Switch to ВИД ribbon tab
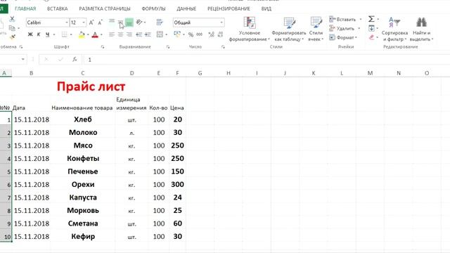Screen dimensions: 450x253 (x=266, y=8)
